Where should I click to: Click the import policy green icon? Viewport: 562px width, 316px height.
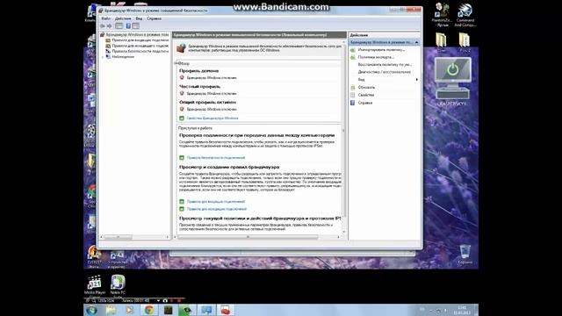pyautogui.click(x=353, y=50)
